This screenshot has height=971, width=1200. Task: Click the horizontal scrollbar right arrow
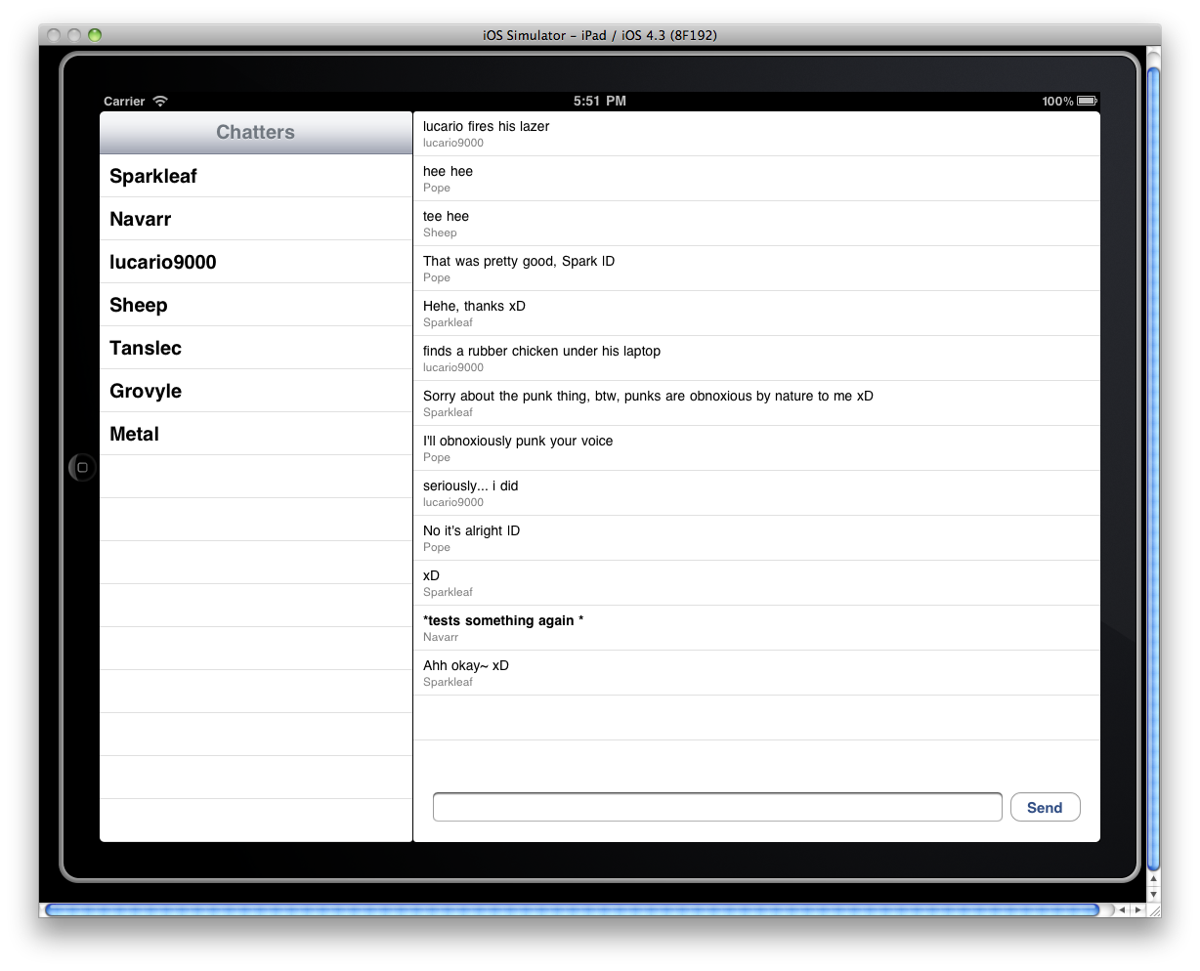(1138, 909)
